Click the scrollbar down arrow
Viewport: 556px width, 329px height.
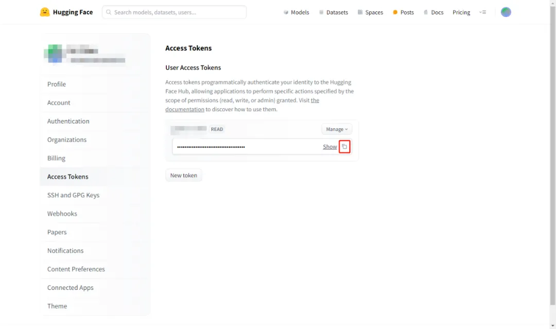pyautogui.click(x=552, y=326)
